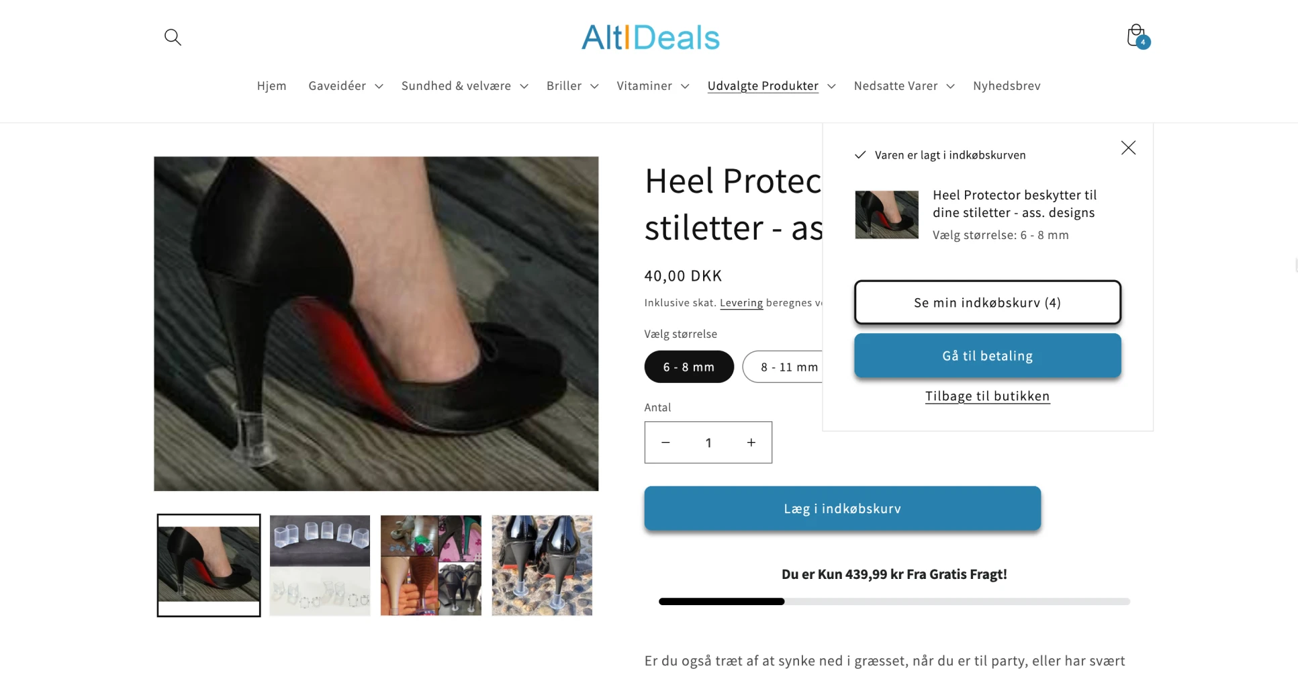Image resolution: width=1298 pixels, height=675 pixels.
Task: Select the 8 - 11 mm size option
Action: (x=783, y=367)
